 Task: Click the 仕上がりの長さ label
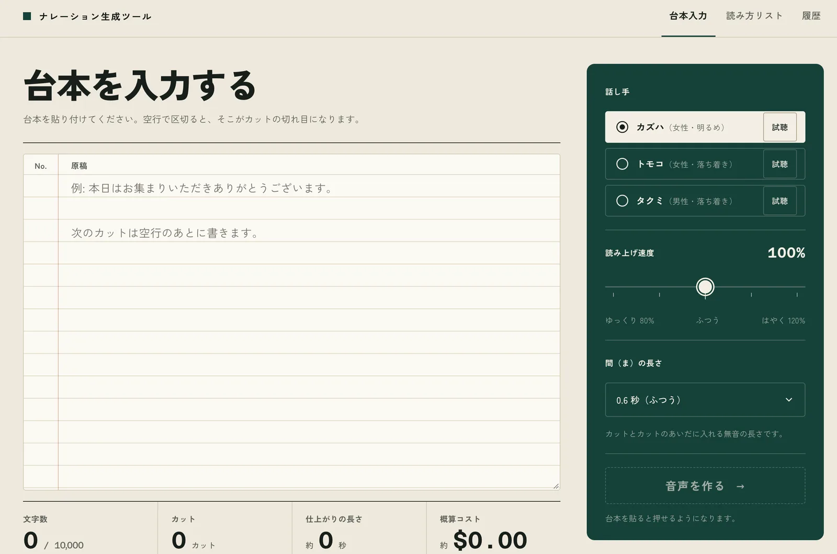point(334,519)
